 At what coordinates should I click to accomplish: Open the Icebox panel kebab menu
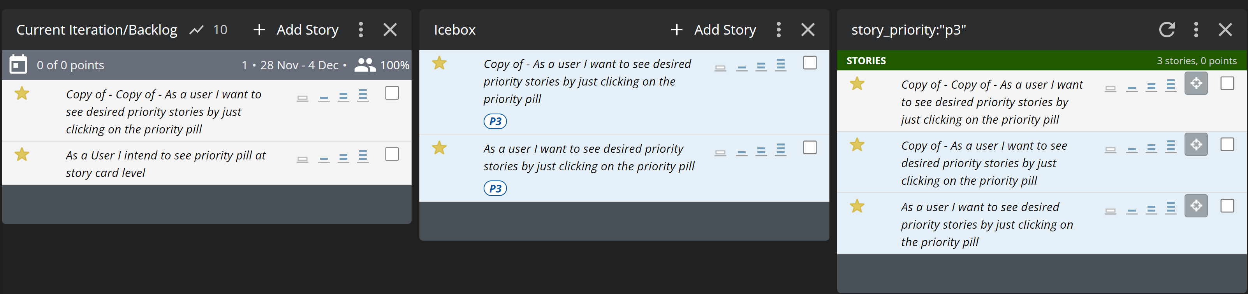[x=778, y=30]
